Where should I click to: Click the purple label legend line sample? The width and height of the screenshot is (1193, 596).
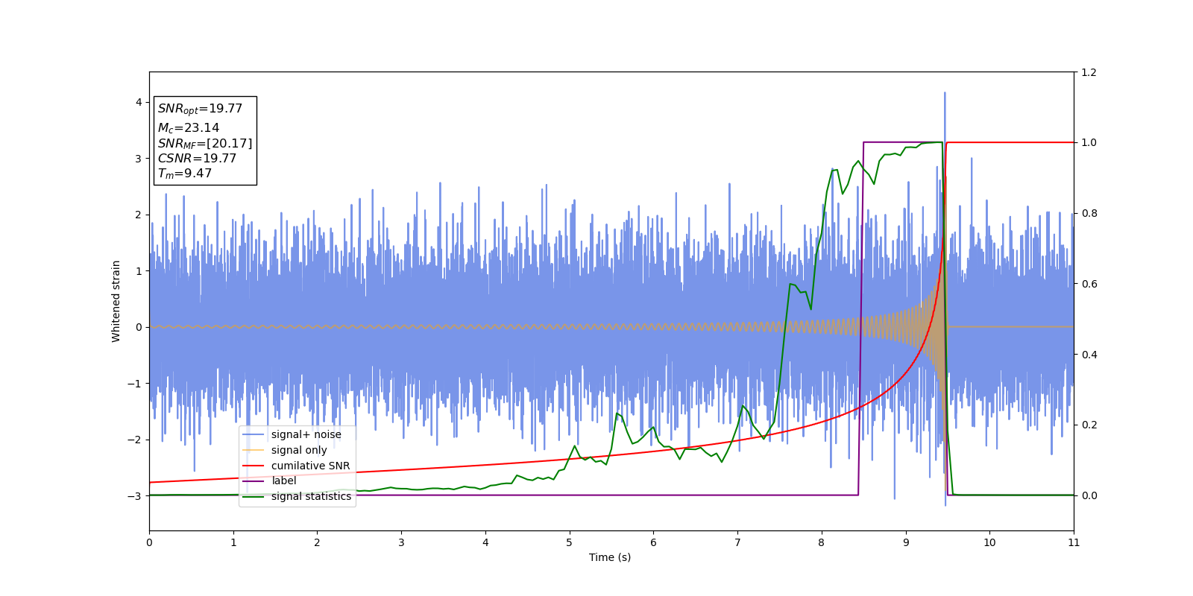pyautogui.click(x=254, y=481)
